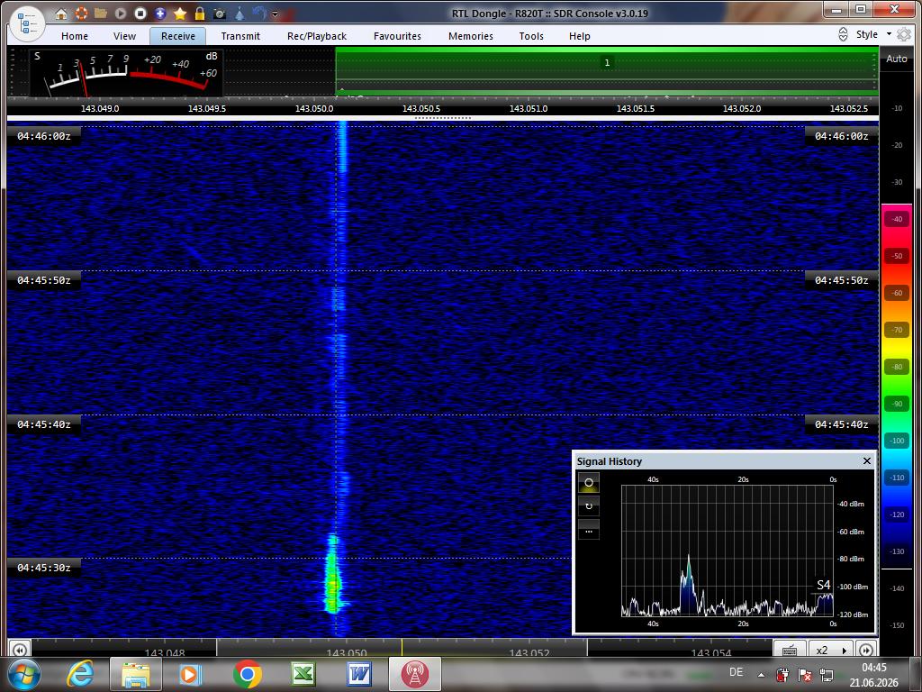Click 143.050.0 on the frequency ruler

point(314,109)
